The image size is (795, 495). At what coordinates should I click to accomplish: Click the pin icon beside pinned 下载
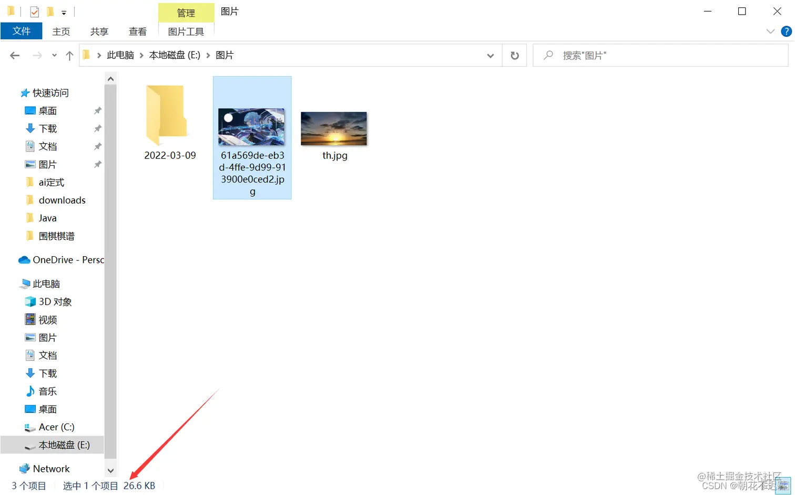point(97,129)
